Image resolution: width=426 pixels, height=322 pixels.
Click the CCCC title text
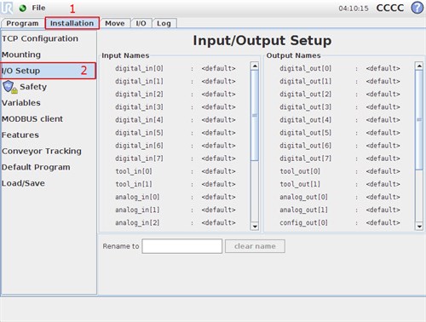(x=390, y=8)
